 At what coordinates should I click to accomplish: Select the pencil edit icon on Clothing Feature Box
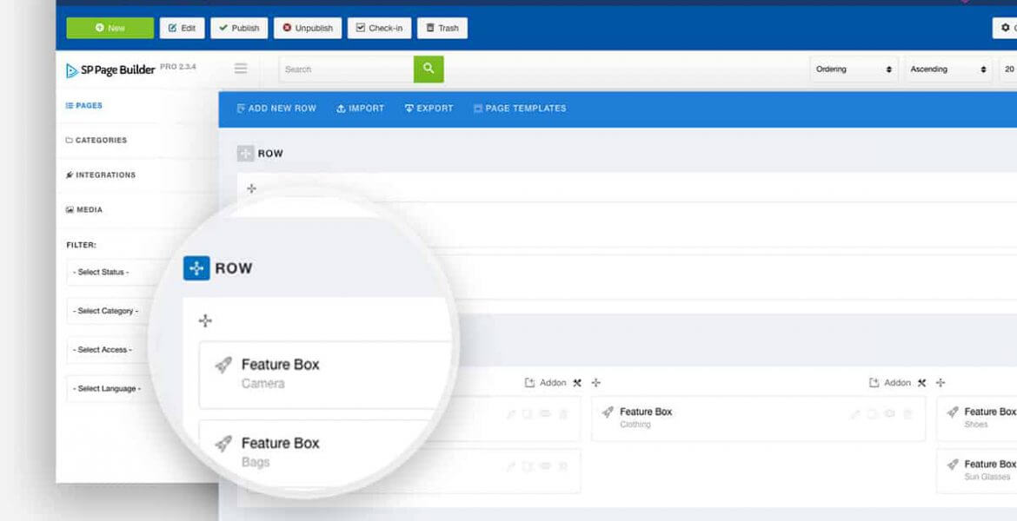854,414
